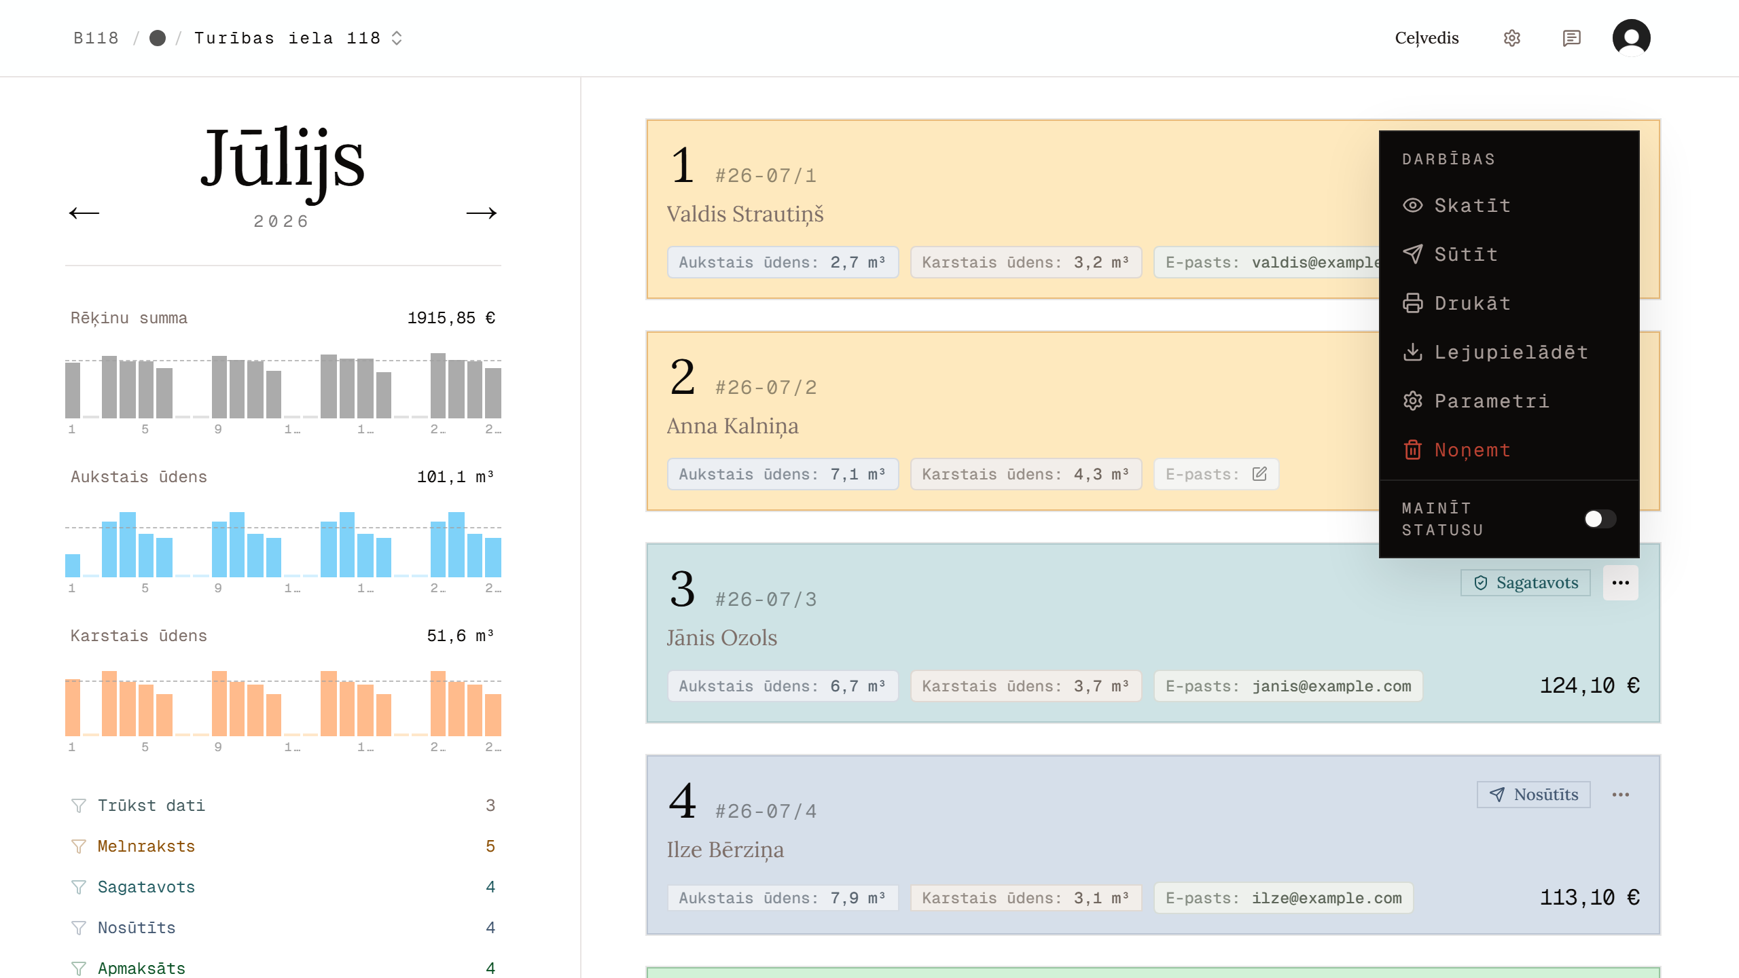Open the user avatar profile
1739x978 pixels.
click(1631, 38)
